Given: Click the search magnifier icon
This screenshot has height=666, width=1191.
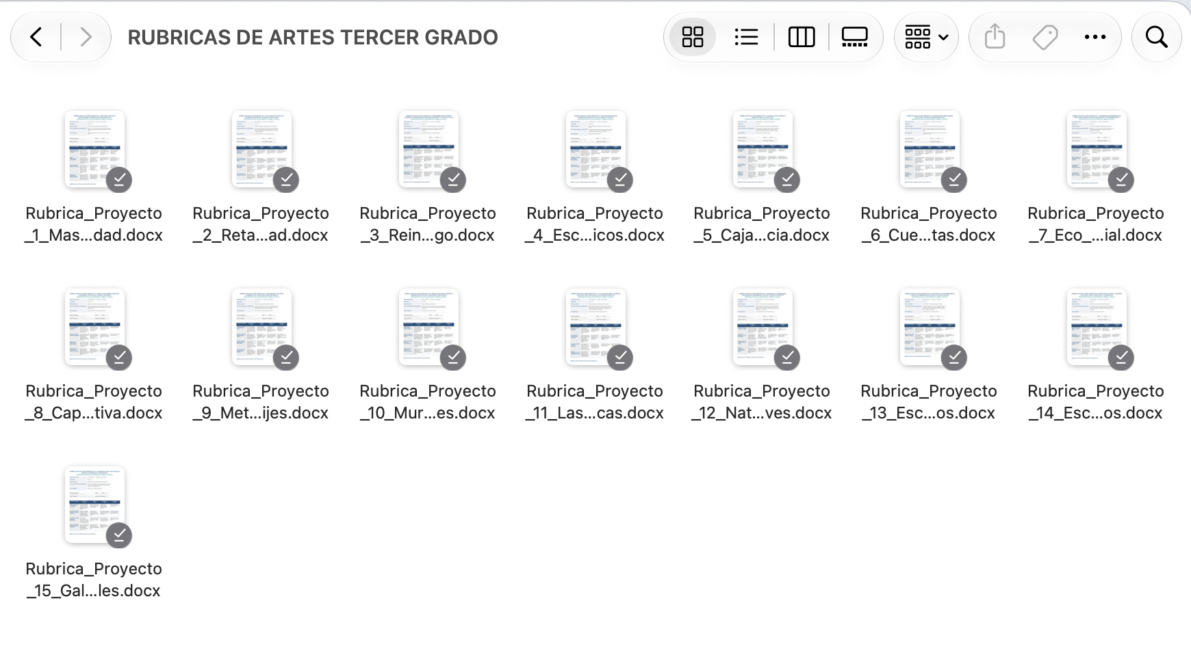Looking at the screenshot, I should pos(1157,37).
